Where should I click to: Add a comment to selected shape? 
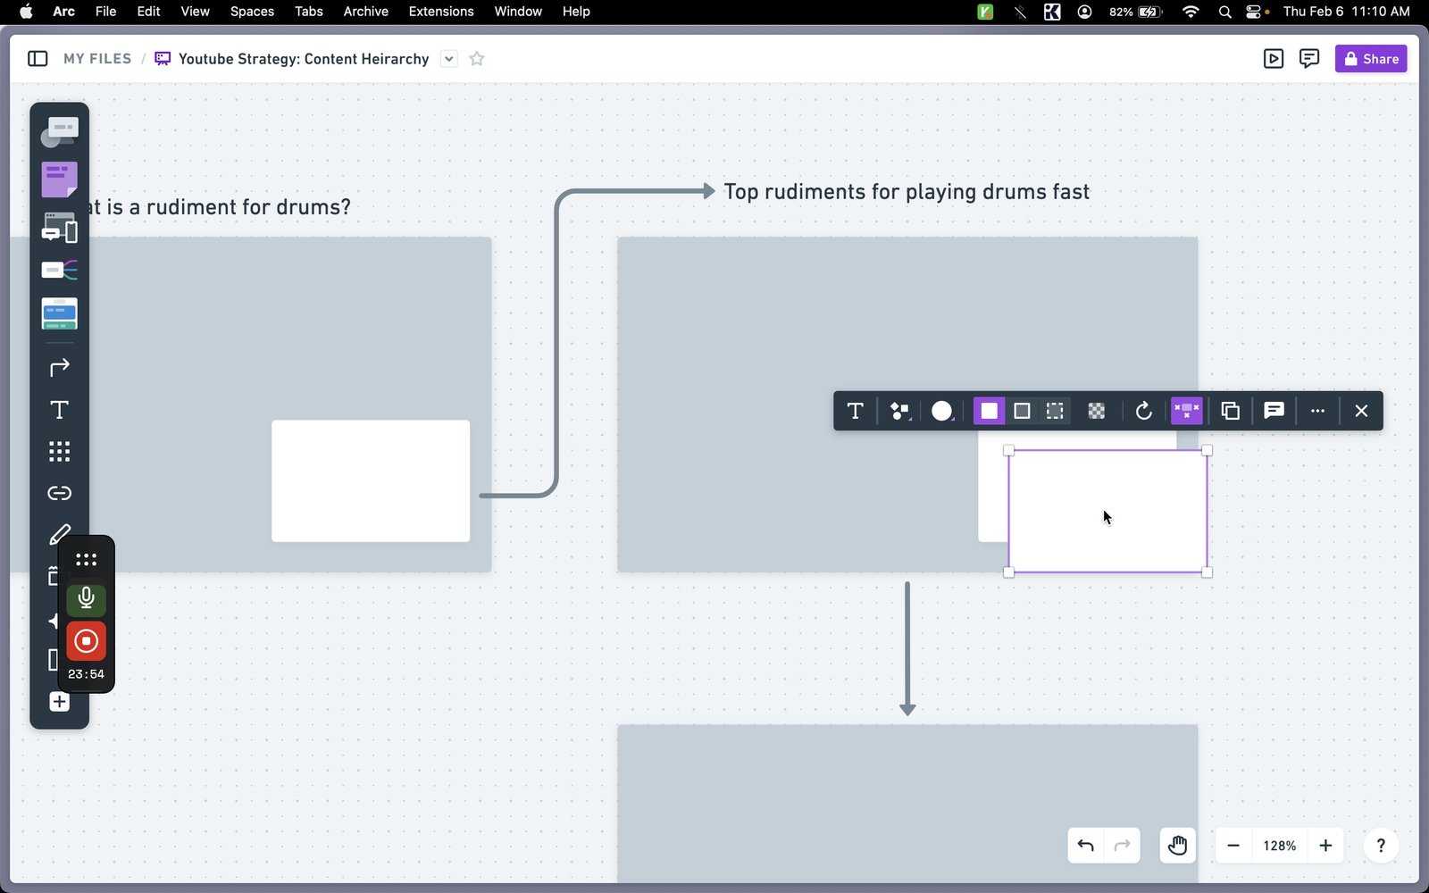[1274, 411]
